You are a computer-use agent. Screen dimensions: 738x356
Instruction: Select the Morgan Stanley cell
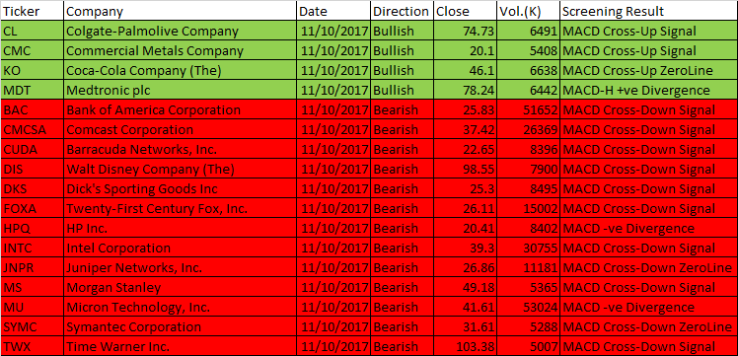181,287
